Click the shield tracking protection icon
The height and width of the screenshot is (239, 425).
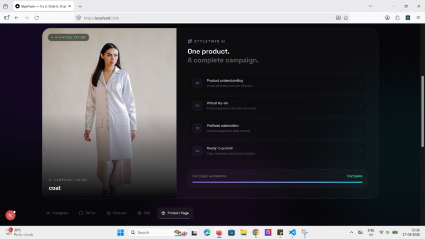click(x=79, y=18)
